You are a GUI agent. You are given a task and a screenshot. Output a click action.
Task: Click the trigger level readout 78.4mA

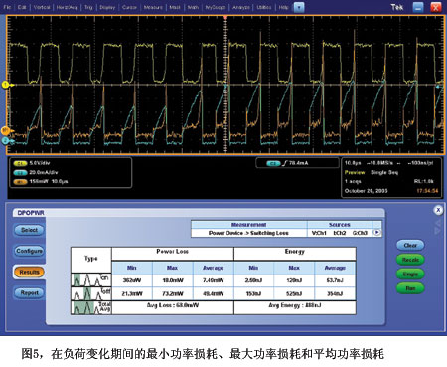298,163
